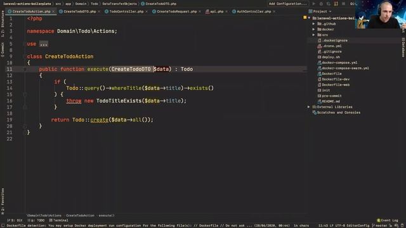
Task: Close the AuthController.php tab
Action: tap(274, 11)
